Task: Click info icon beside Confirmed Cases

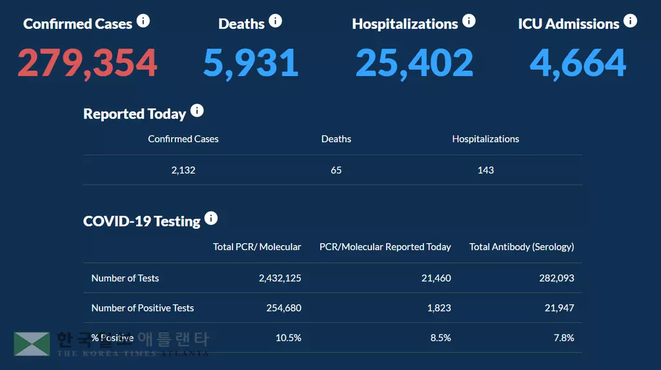Action: pos(143,21)
